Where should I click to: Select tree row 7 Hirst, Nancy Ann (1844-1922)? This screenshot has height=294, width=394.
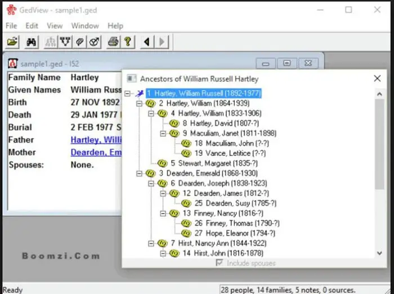pyautogui.click(x=218, y=243)
